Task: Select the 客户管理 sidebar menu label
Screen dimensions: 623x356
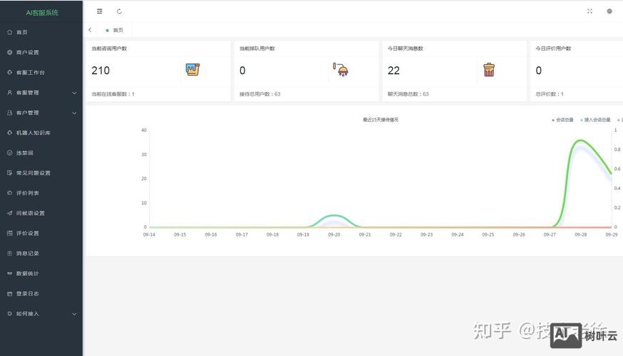Action: coord(27,112)
